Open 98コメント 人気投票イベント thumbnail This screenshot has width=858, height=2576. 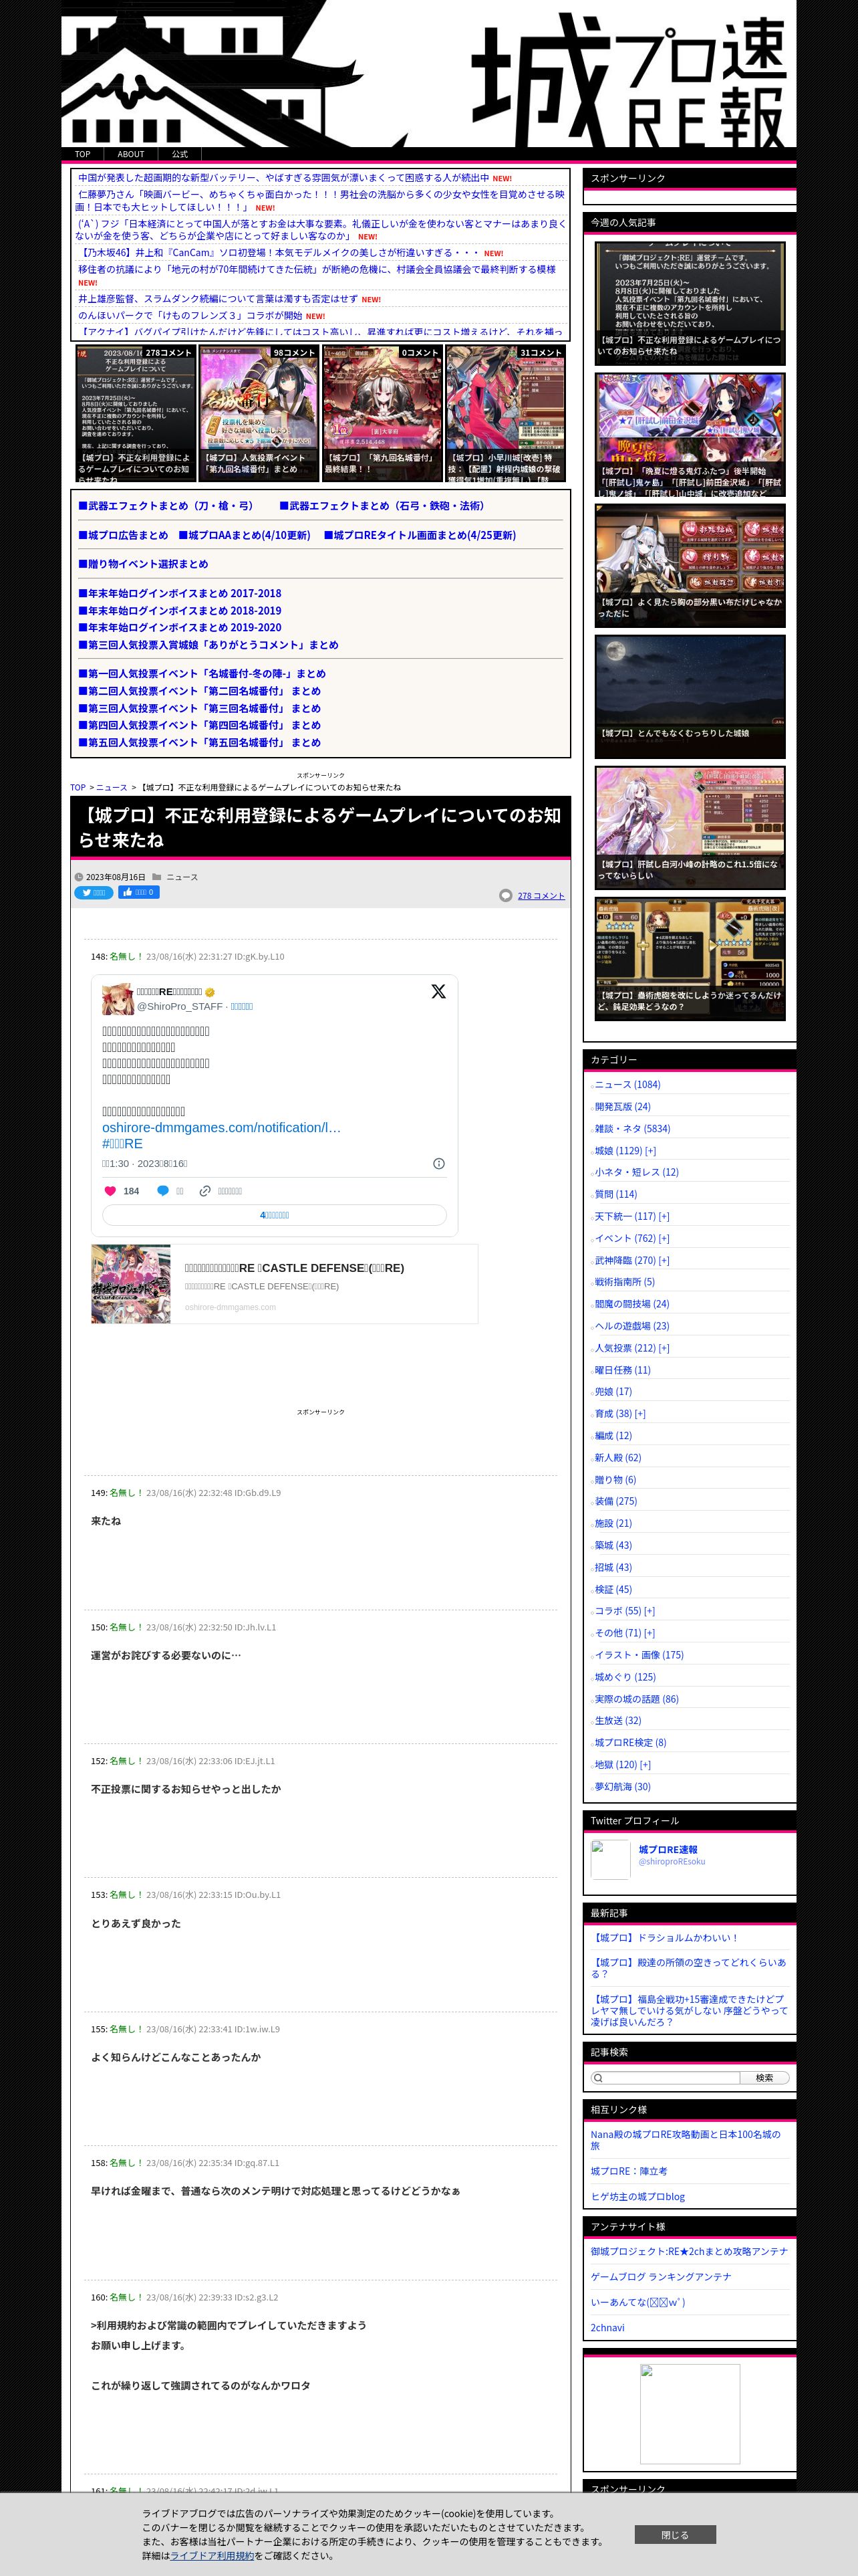[x=259, y=413]
